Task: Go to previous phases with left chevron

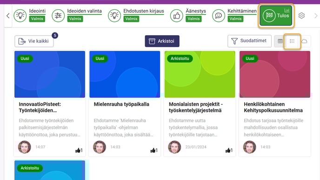Action: [8, 16]
